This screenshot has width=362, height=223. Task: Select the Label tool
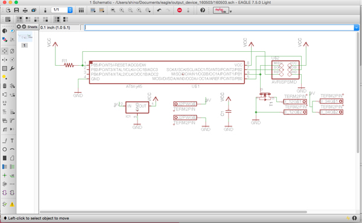tap(12, 175)
